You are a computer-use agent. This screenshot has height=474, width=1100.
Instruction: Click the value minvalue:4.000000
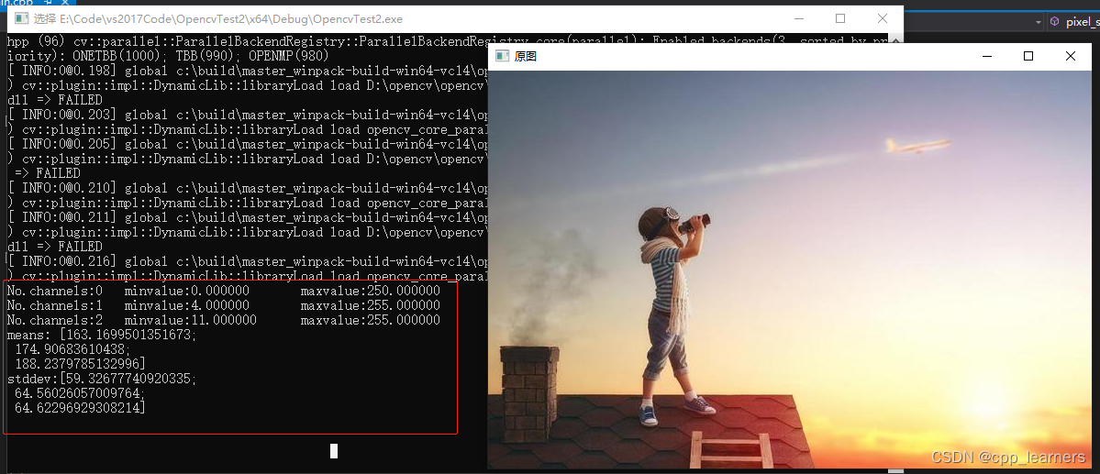(186, 305)
